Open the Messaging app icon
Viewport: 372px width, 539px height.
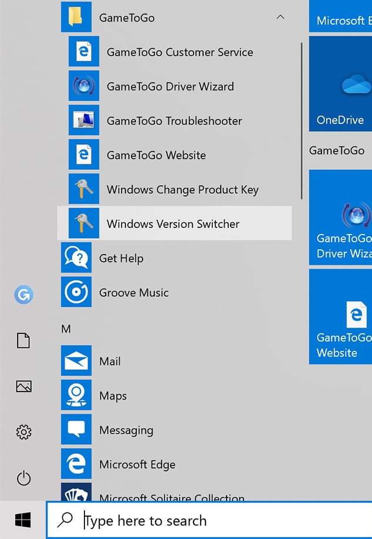click(76, 430)
